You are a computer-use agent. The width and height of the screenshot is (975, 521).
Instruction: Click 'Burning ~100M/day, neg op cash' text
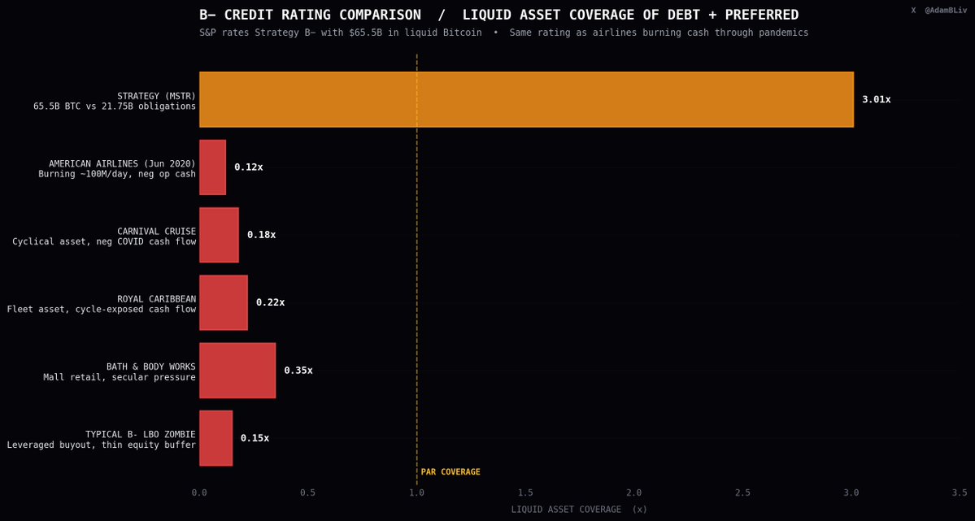click(x=117, y=174)
